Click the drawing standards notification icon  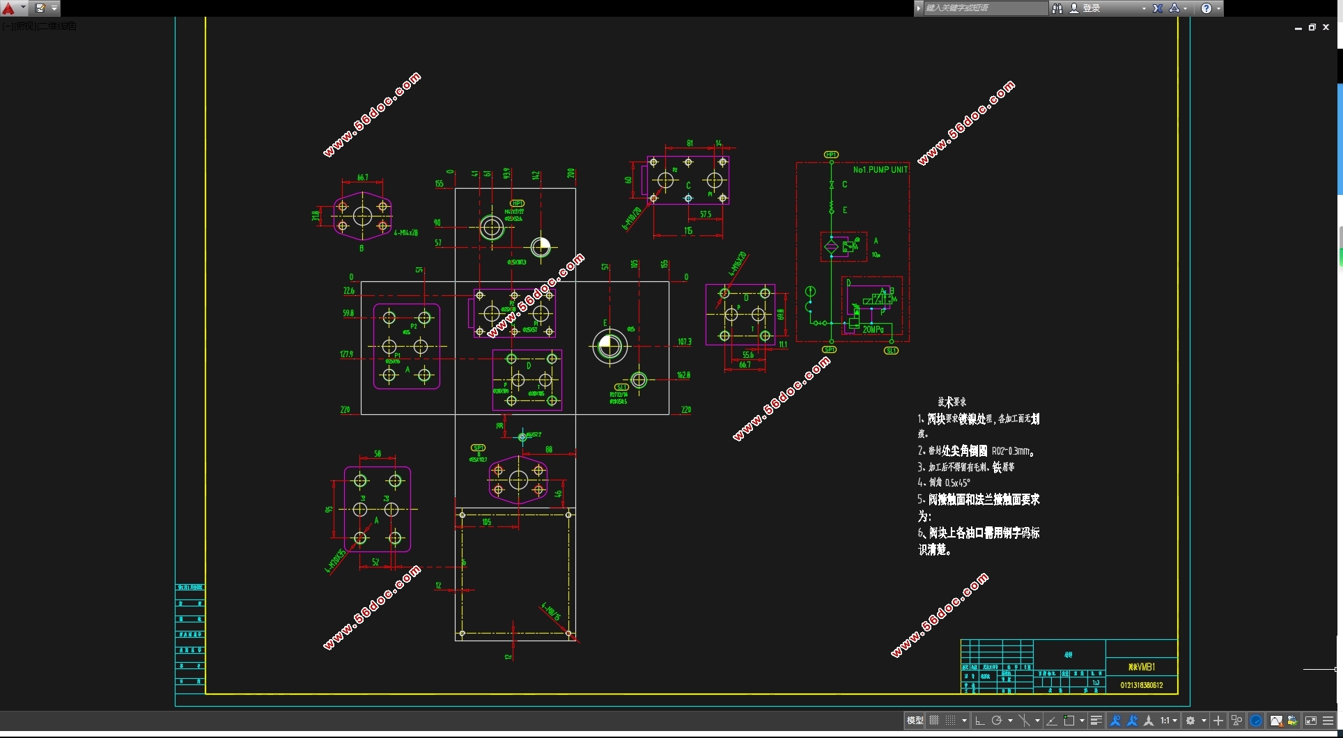coord(1293,721)
